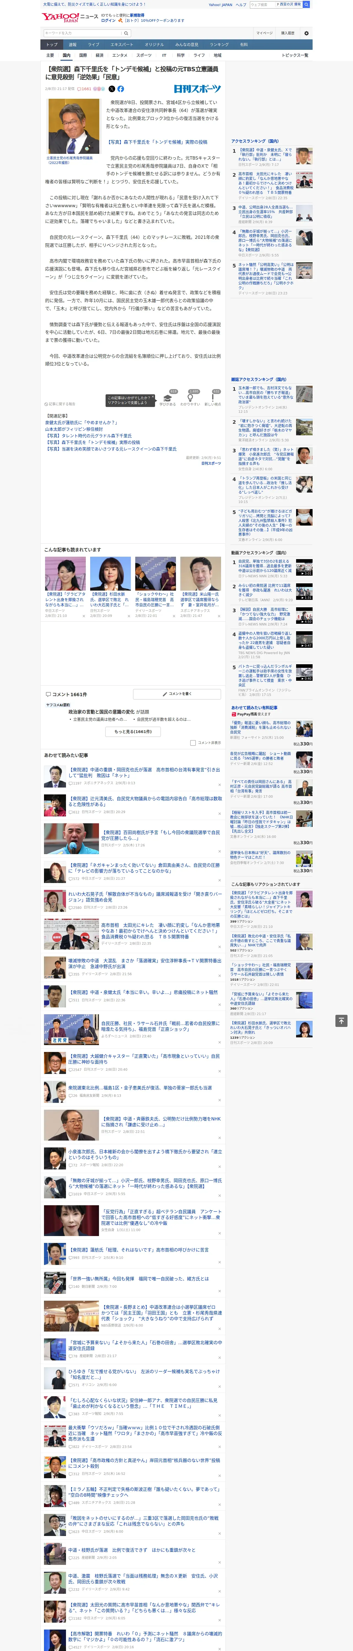
Task: Click the blue search magnifier at top right
Action: 306,4
